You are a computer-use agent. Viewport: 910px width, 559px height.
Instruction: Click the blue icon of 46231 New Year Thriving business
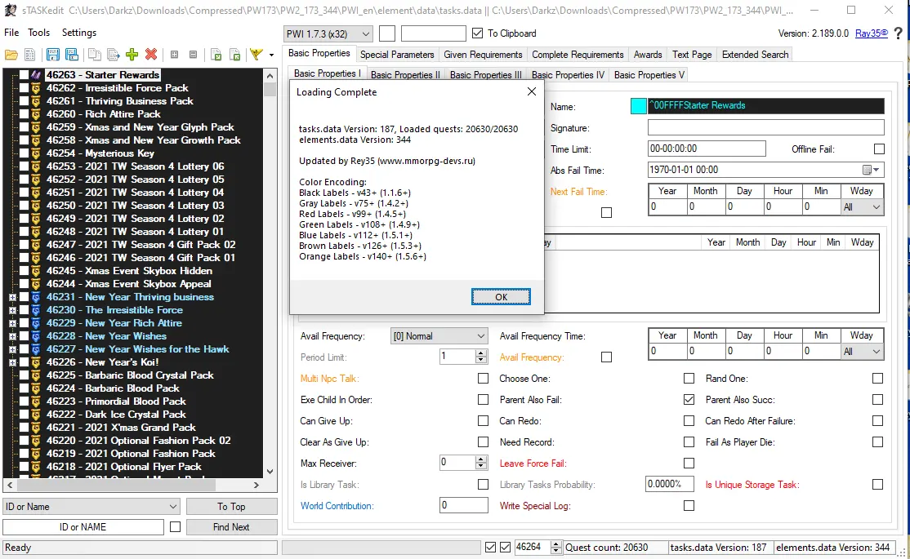pos(36,297)
